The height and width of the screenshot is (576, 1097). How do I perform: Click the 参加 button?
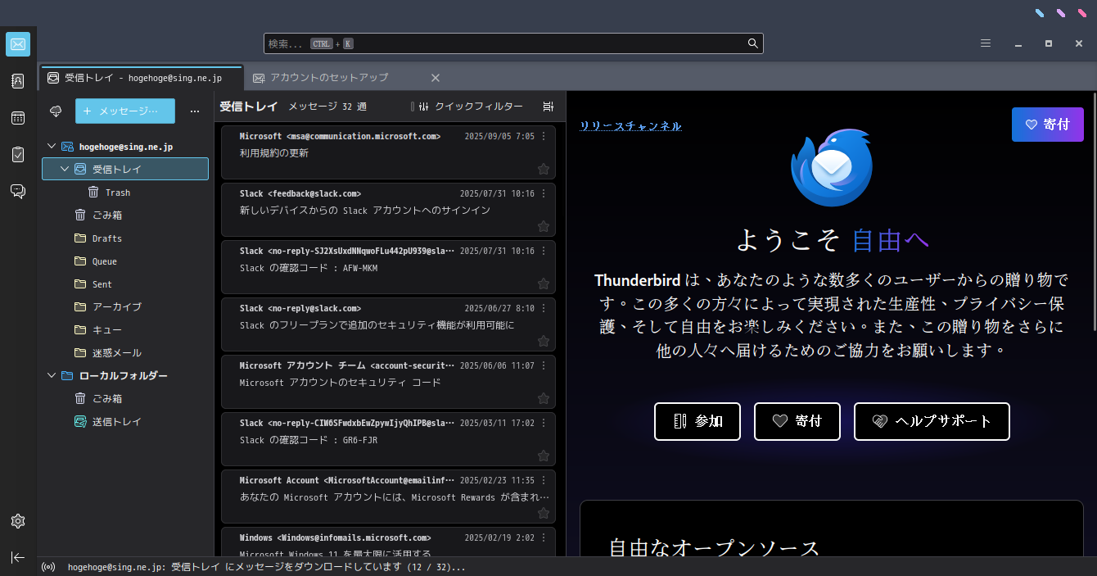pos(697,421)
